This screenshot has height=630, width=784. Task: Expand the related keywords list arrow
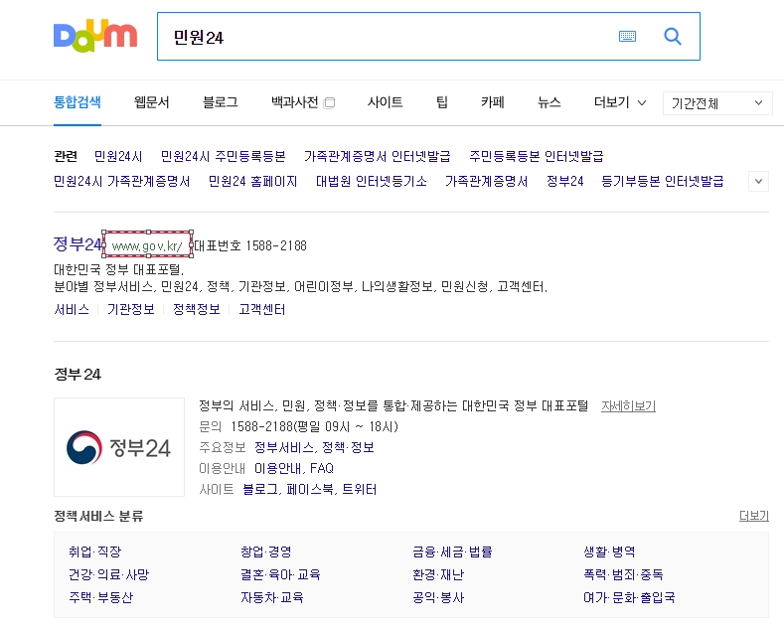758,181
